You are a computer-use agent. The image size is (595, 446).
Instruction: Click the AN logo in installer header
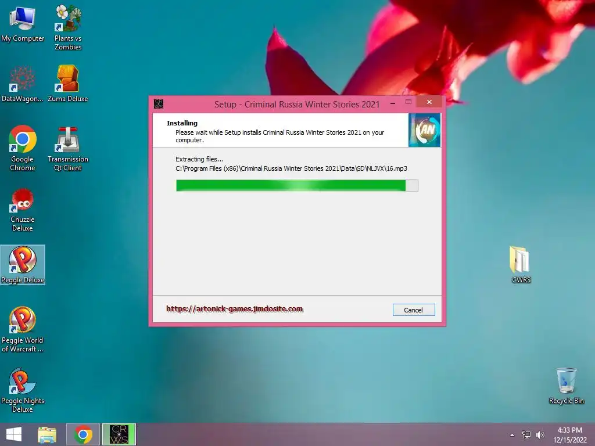pos(424,130)
